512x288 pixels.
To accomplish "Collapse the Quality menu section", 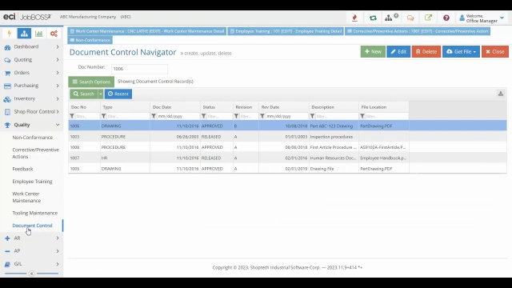I will 32,125.
